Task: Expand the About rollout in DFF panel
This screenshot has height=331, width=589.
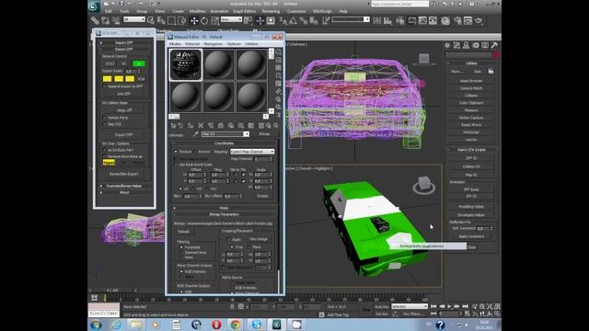Action: click(x=124, y=192)
